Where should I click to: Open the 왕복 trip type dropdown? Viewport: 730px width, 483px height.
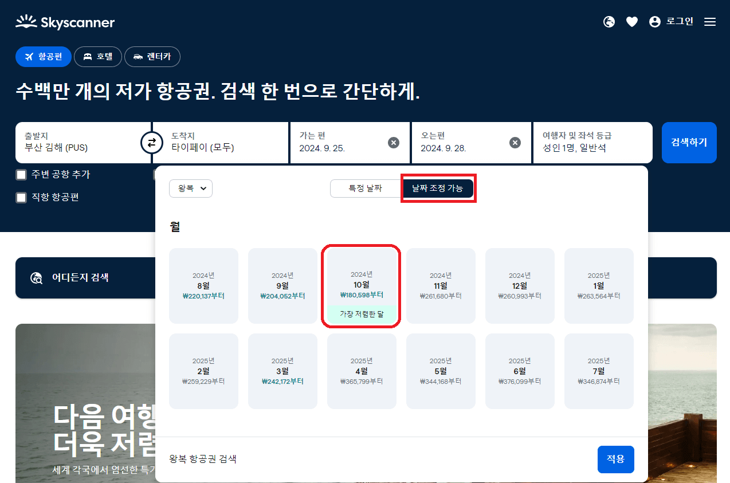click(190, 188)
